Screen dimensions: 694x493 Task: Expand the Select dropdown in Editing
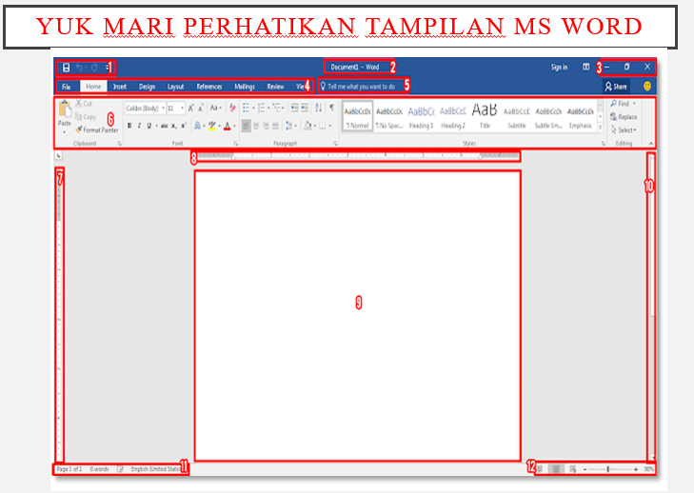point(624,130)
